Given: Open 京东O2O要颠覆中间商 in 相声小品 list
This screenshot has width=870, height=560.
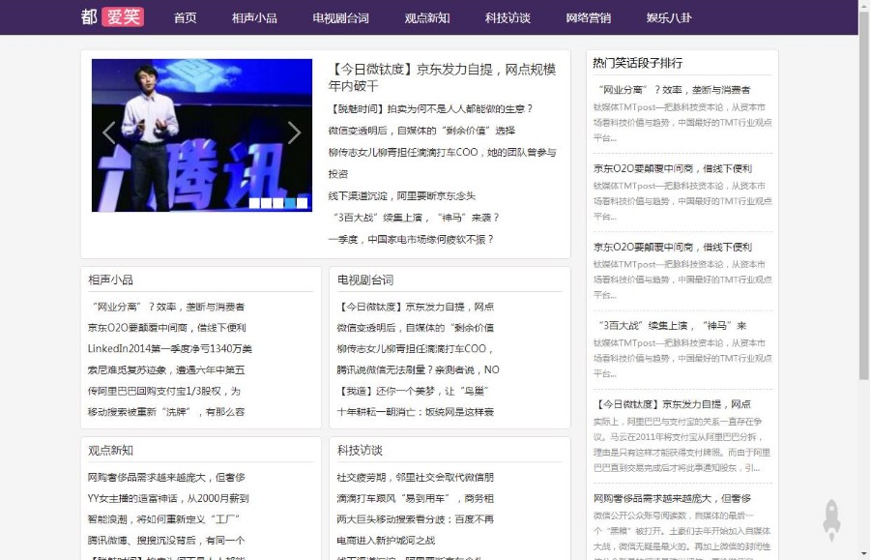Looking at the screenshot, I should (x=166, y=328).
